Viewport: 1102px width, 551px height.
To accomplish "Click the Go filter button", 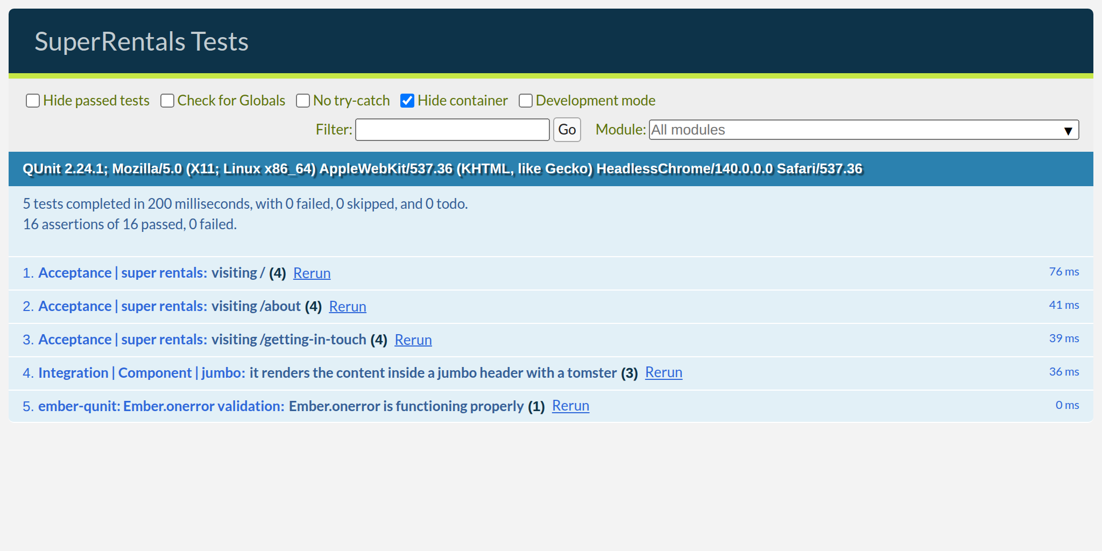I will click(x=567, y=130).
